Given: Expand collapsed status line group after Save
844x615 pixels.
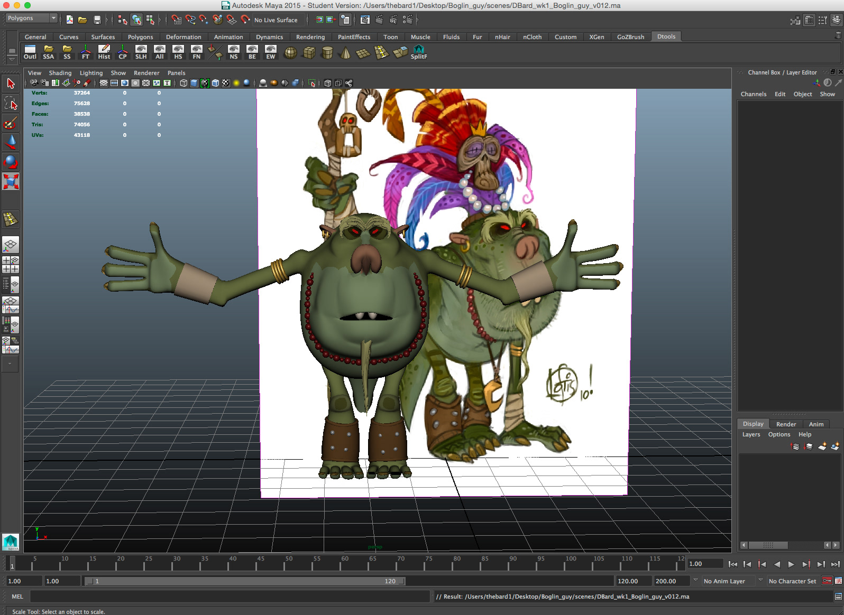Looking at the screenshot, I should (107, 20).
